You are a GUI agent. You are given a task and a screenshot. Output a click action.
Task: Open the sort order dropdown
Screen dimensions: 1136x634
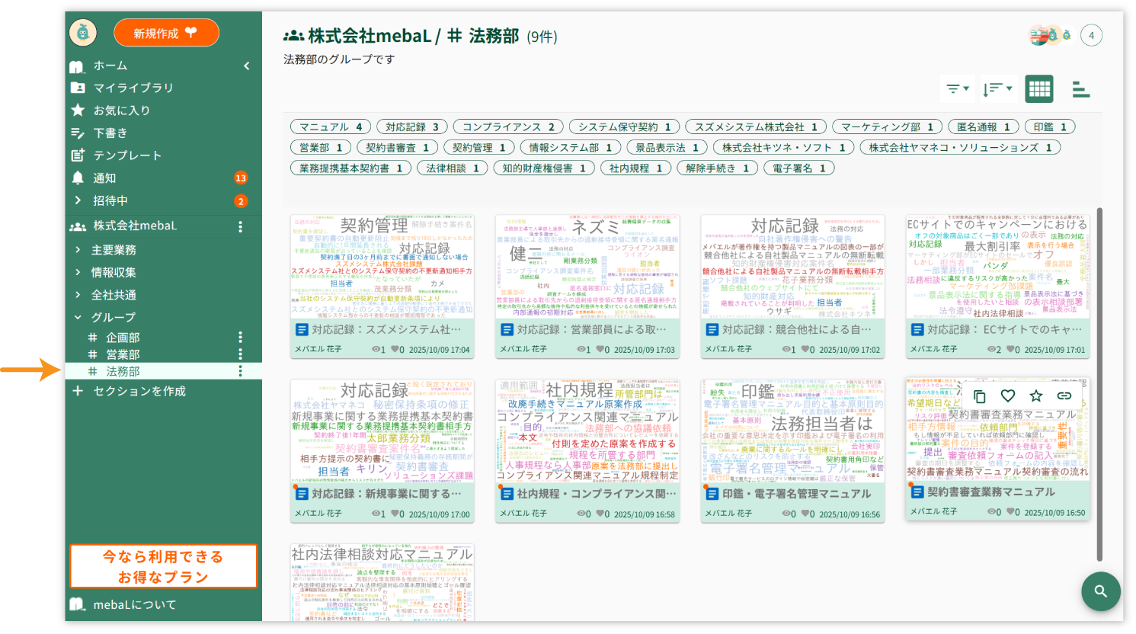tap(997, 89)
